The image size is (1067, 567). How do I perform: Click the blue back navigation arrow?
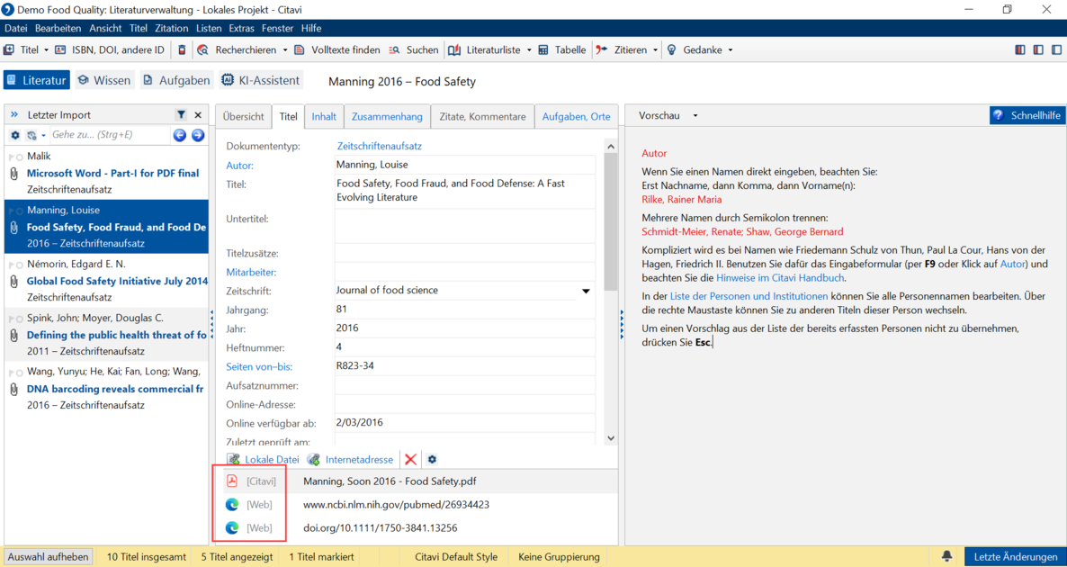pos(180,135)
